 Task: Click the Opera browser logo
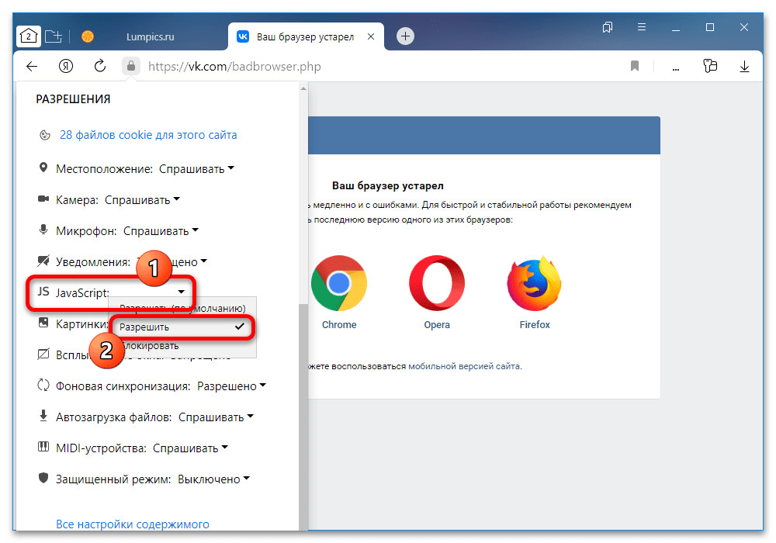[436, 283]
